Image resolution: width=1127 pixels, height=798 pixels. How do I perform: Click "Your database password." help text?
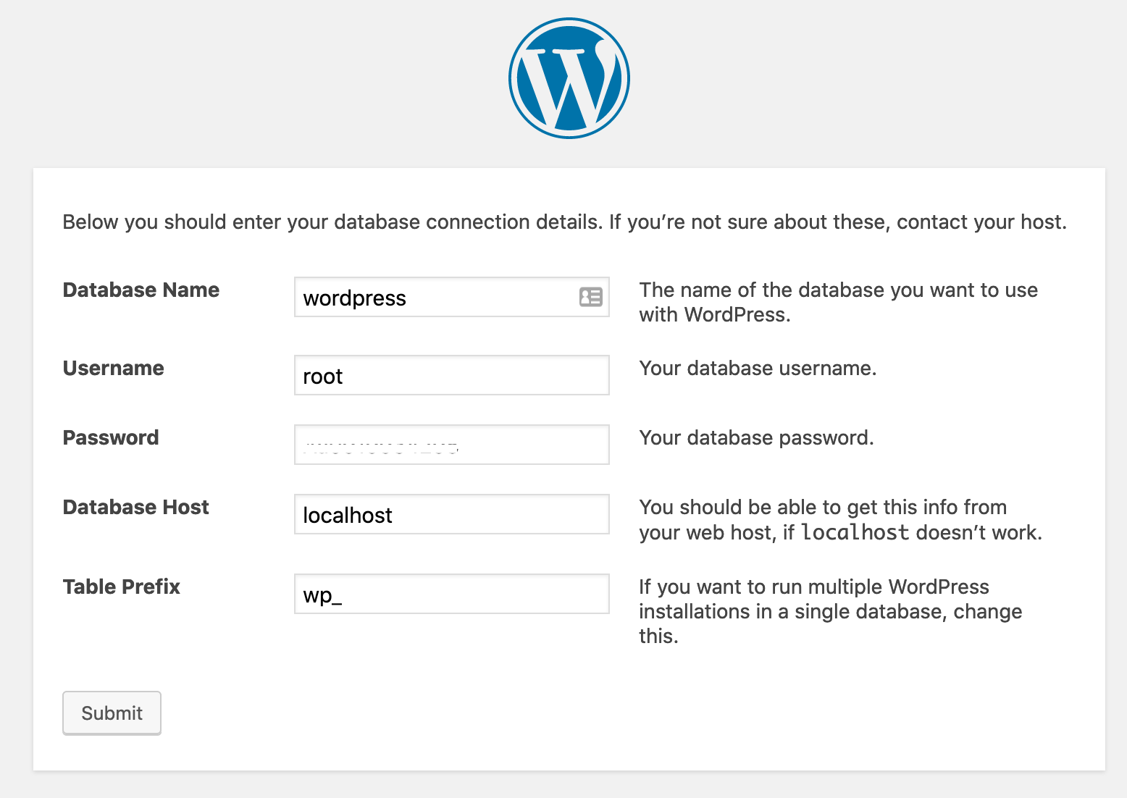(x=756, y=437)
